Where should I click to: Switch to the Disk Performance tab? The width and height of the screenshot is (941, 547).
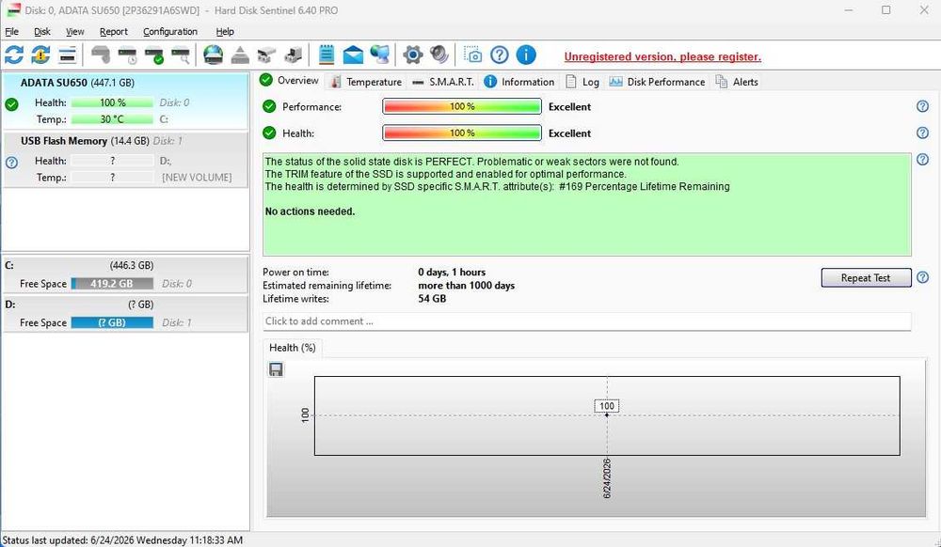(x=657, y=82)
